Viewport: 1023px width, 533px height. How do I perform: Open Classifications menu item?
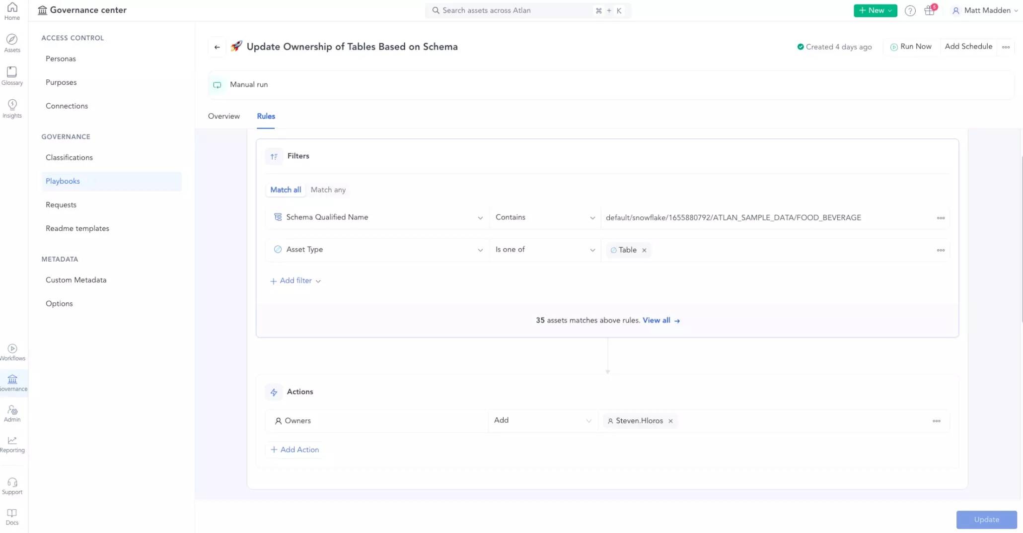[x=69, y=158]
